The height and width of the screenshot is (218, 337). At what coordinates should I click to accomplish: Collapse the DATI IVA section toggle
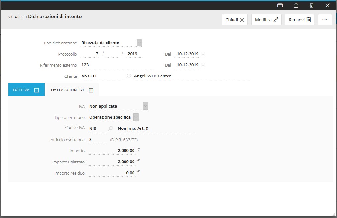37,90
